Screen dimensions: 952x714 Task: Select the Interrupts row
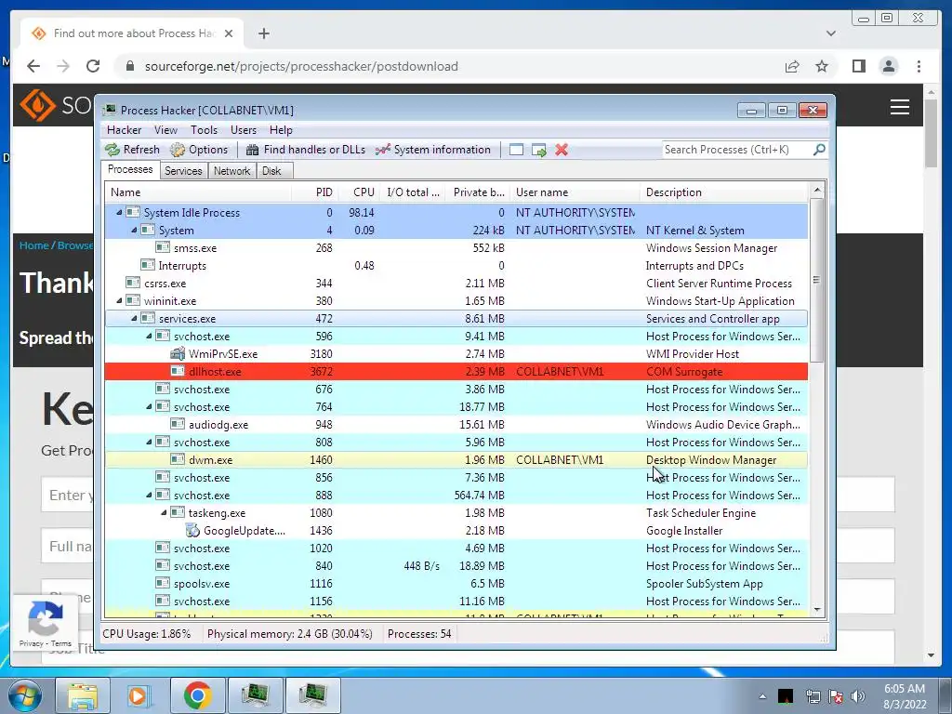click(x=456, y=265)
